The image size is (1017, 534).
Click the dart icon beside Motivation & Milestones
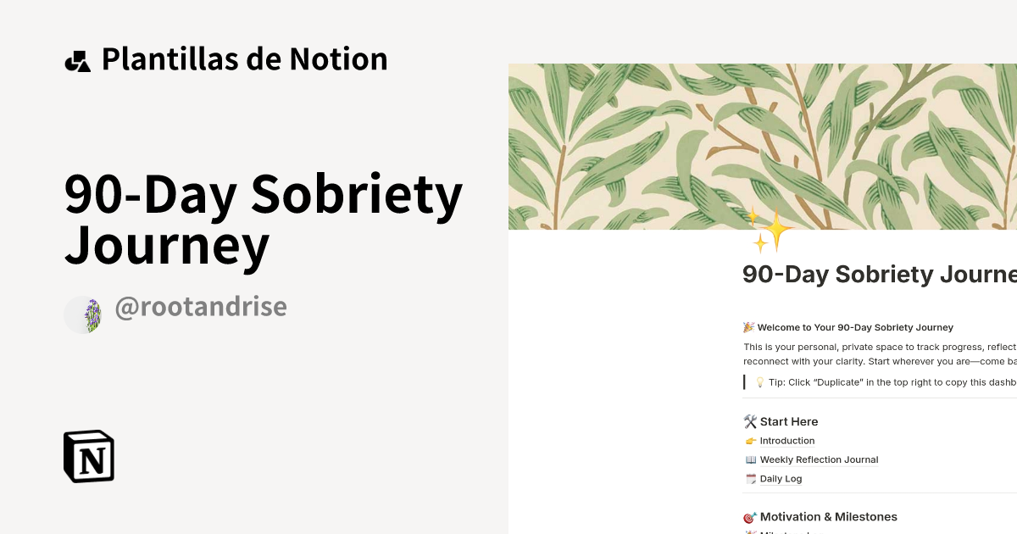tap(749, 516)
